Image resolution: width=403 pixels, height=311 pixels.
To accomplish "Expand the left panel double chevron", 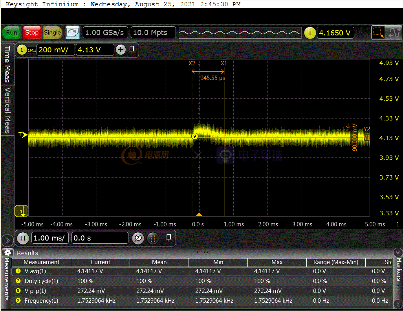I will [7, 240].
